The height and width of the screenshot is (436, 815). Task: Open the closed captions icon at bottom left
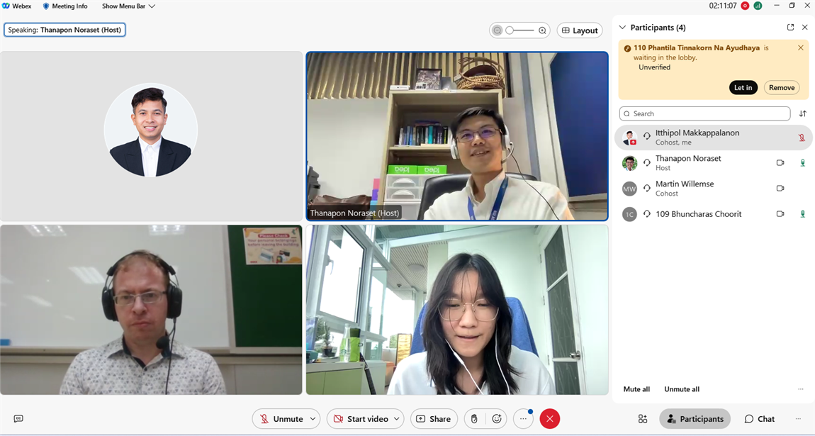coord(18,419)
